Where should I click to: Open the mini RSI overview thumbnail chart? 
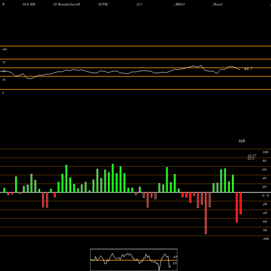(x=134, y=260)
